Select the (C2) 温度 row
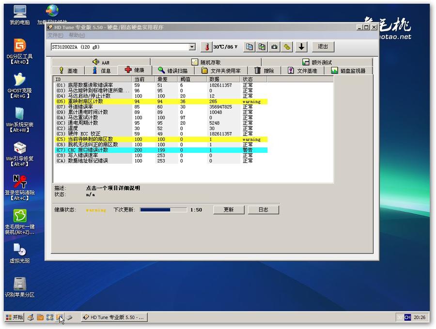 (161, 129)
